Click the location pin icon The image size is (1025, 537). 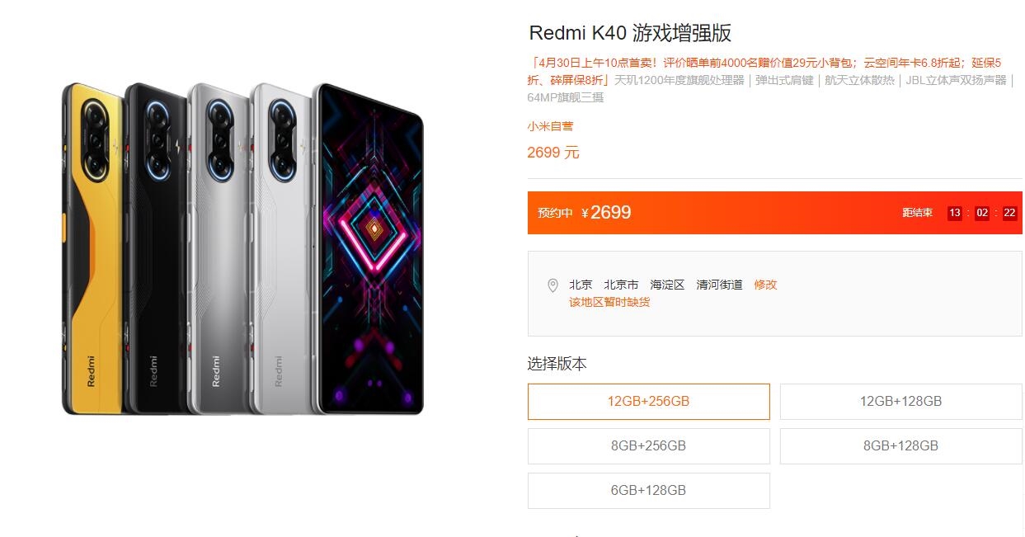pyautogui.click(x=552, y=285)
